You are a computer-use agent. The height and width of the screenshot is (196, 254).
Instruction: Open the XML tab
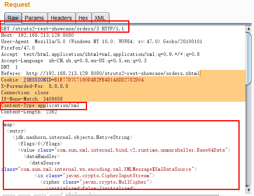click(x=100, y=18)
